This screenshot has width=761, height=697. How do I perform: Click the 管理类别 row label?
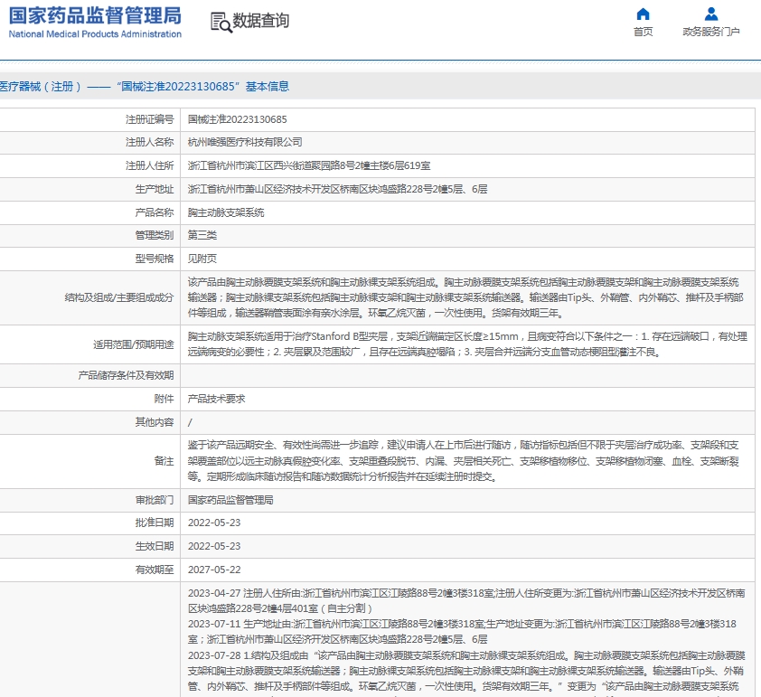(155, 235)
